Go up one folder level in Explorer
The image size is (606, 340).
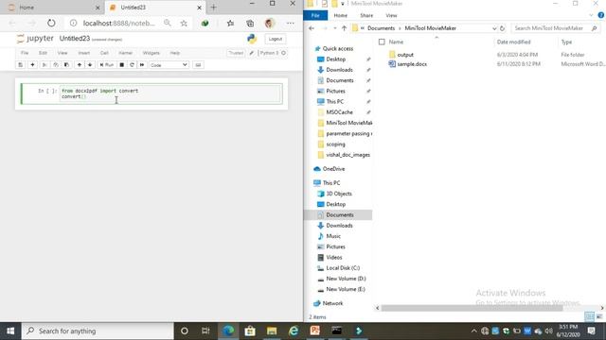point(344,28)
